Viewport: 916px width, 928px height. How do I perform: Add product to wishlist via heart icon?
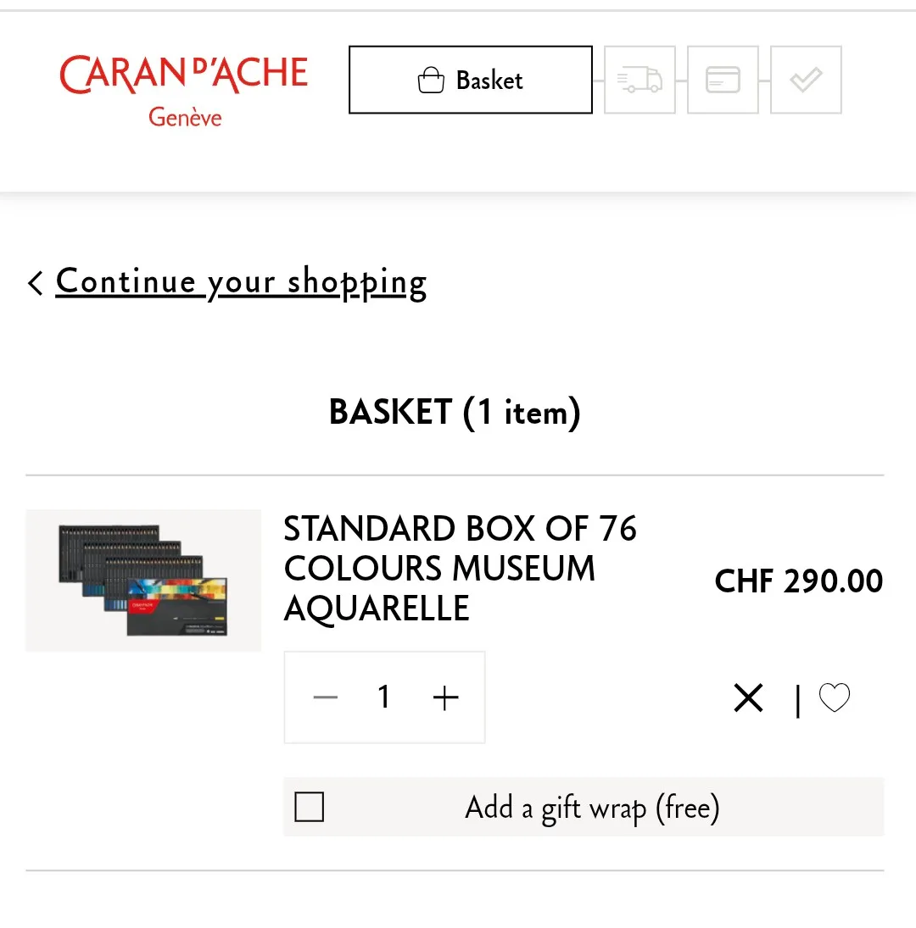click(x=835, y=697)
